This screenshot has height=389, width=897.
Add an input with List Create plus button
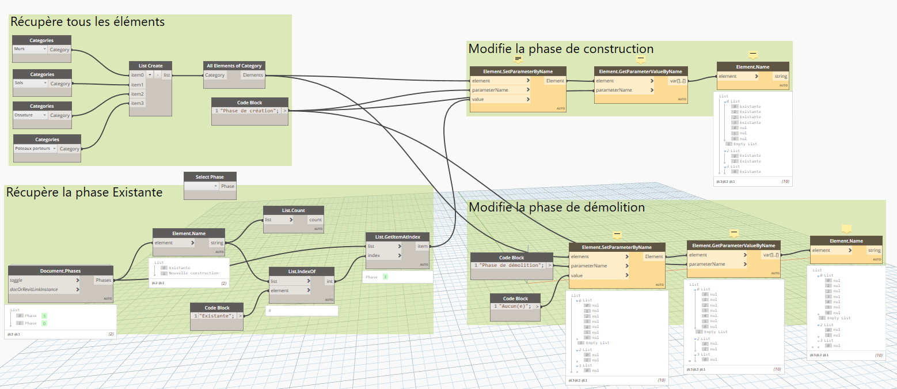click(150, 75)
